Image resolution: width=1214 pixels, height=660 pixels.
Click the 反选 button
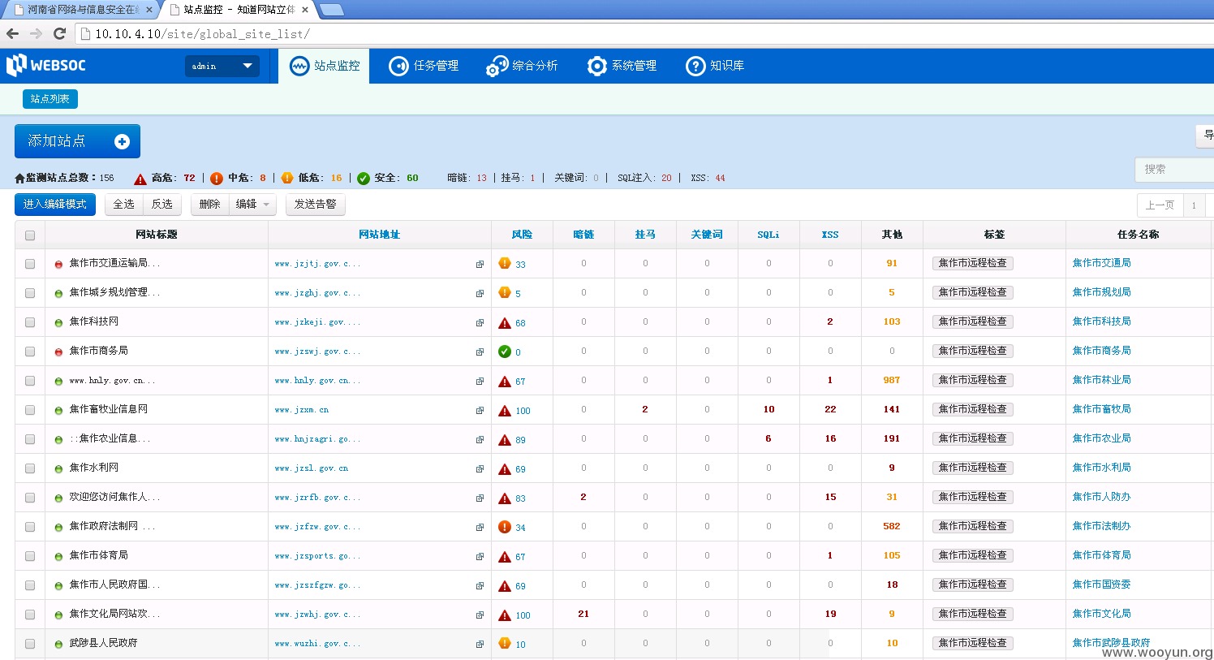[162, 205]
